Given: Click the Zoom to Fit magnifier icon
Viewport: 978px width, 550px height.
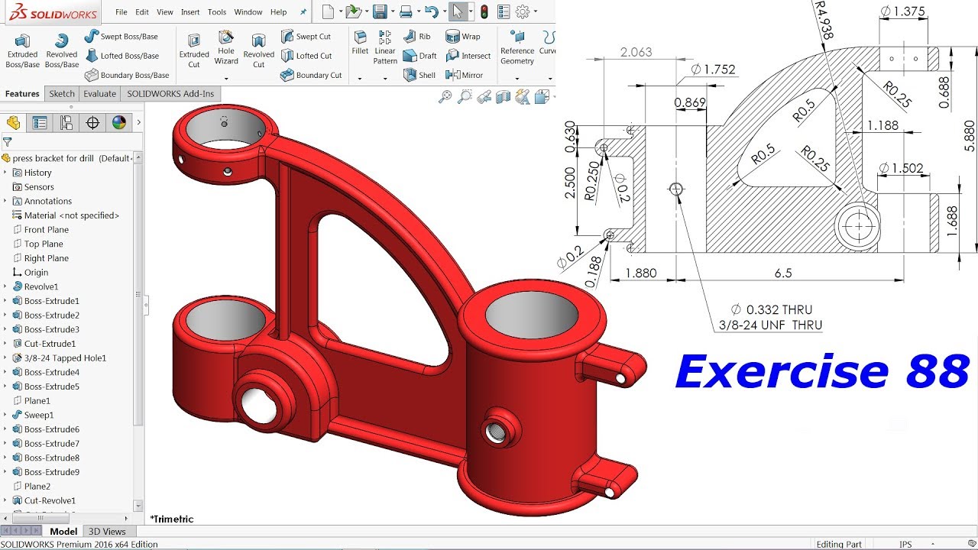Looking at the screenshot, I should [445, 96].
